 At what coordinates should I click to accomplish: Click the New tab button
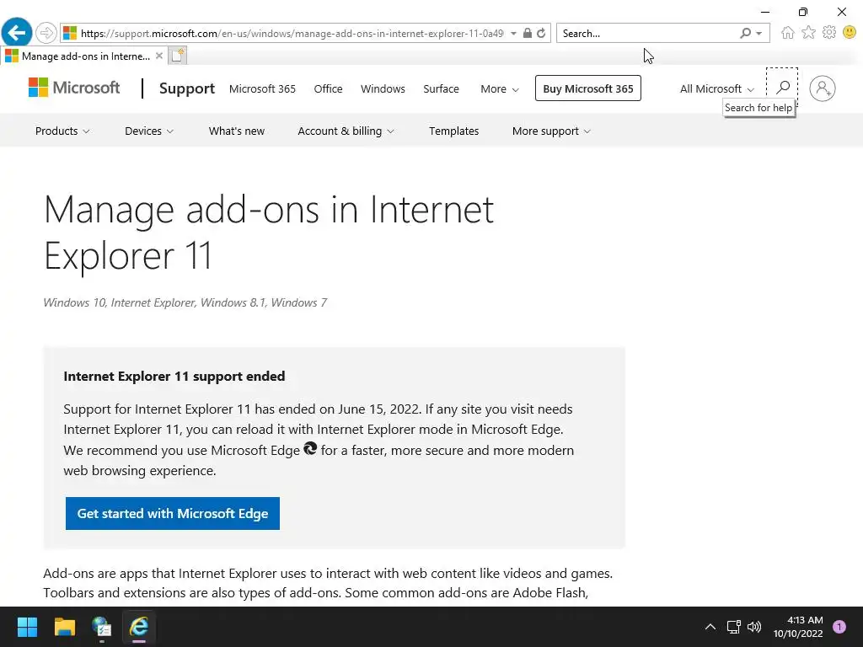pyautogui.click(x=177, y=56)
